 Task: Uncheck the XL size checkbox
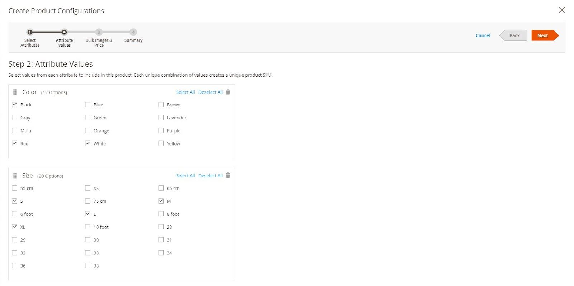point(15,227)
